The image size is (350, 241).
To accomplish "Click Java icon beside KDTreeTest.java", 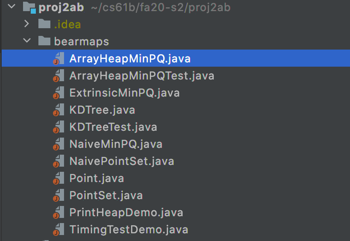I will point(58,127).
